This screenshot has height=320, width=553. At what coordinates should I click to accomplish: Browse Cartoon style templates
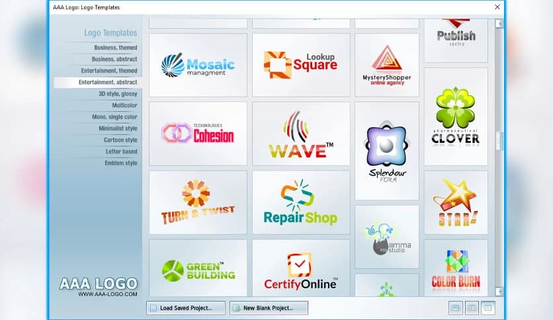pyautogui.click(x=120, y=140)
